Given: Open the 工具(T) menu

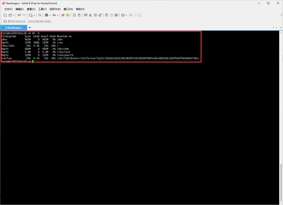Looking at the screenshot, I should [42, 9].
